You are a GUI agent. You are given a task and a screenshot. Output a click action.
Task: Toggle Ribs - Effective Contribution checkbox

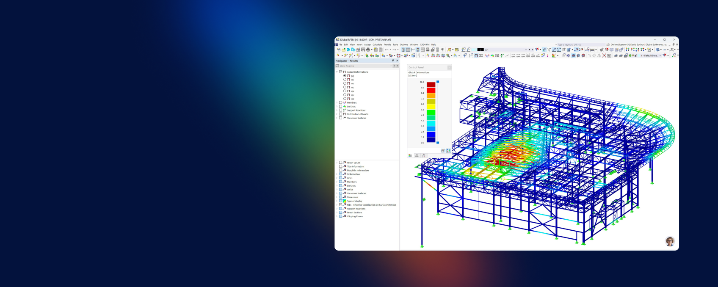tap(340, 205)
